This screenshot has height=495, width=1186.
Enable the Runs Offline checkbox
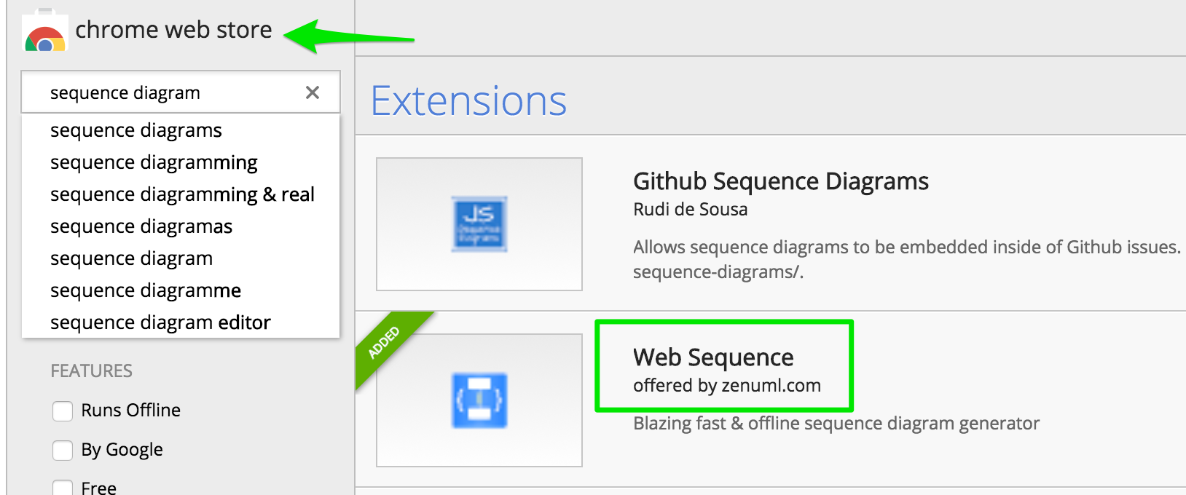(63, 411)
